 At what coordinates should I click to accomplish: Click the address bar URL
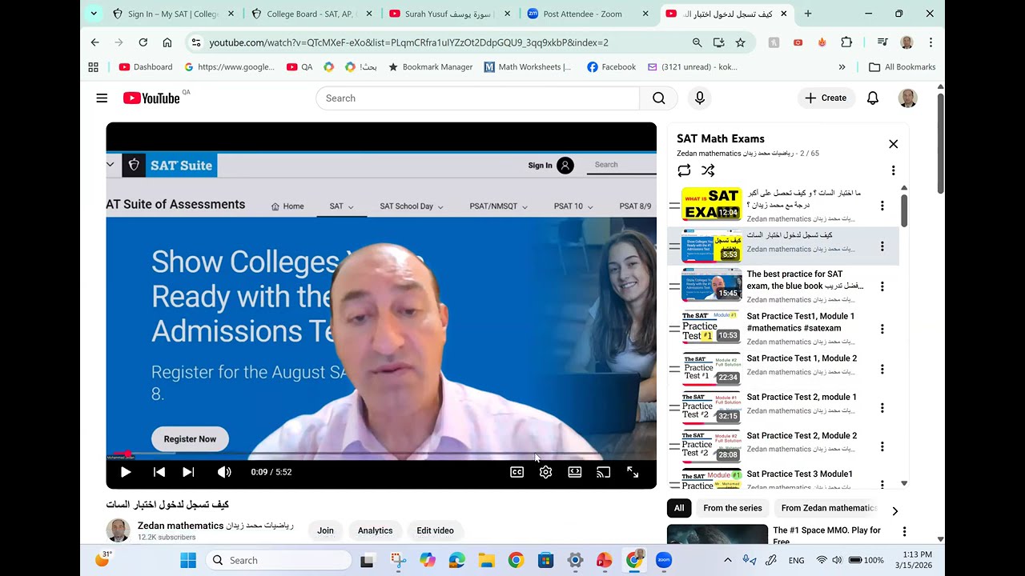(x=408, y=42)
